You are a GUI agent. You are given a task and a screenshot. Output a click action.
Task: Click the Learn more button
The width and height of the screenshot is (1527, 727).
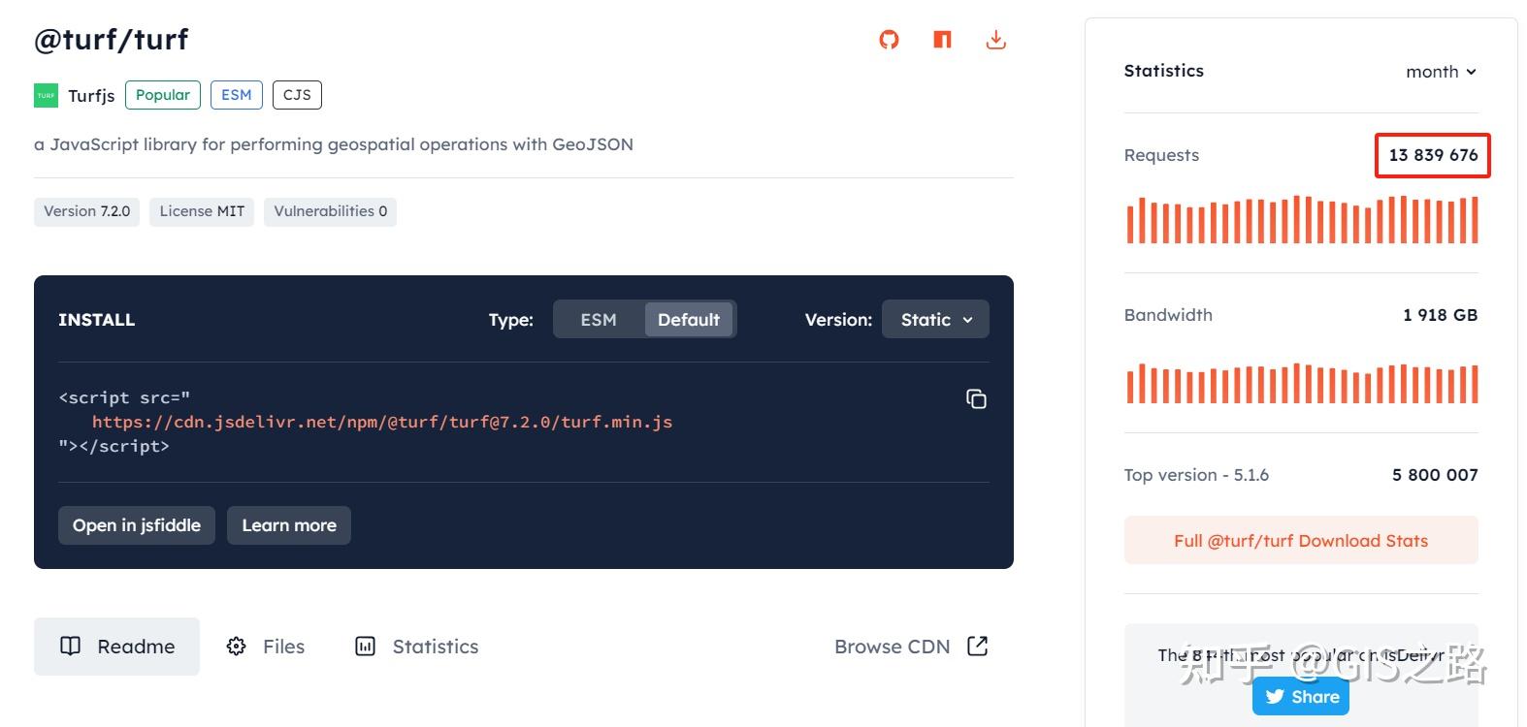289,525
